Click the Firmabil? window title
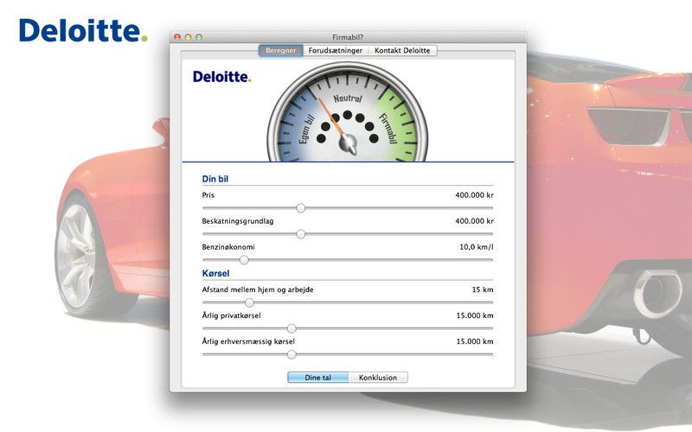Viewport: 692px width, 432px height. (x=348, y=37)
